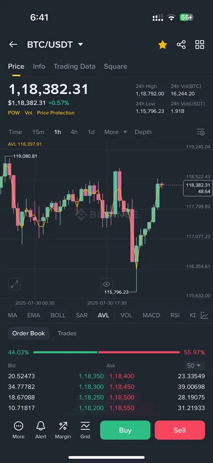The width and height of the screenshot is (213, 463).
Task: Open the four-square grid layout icon
Action: [x=199, y=45]
